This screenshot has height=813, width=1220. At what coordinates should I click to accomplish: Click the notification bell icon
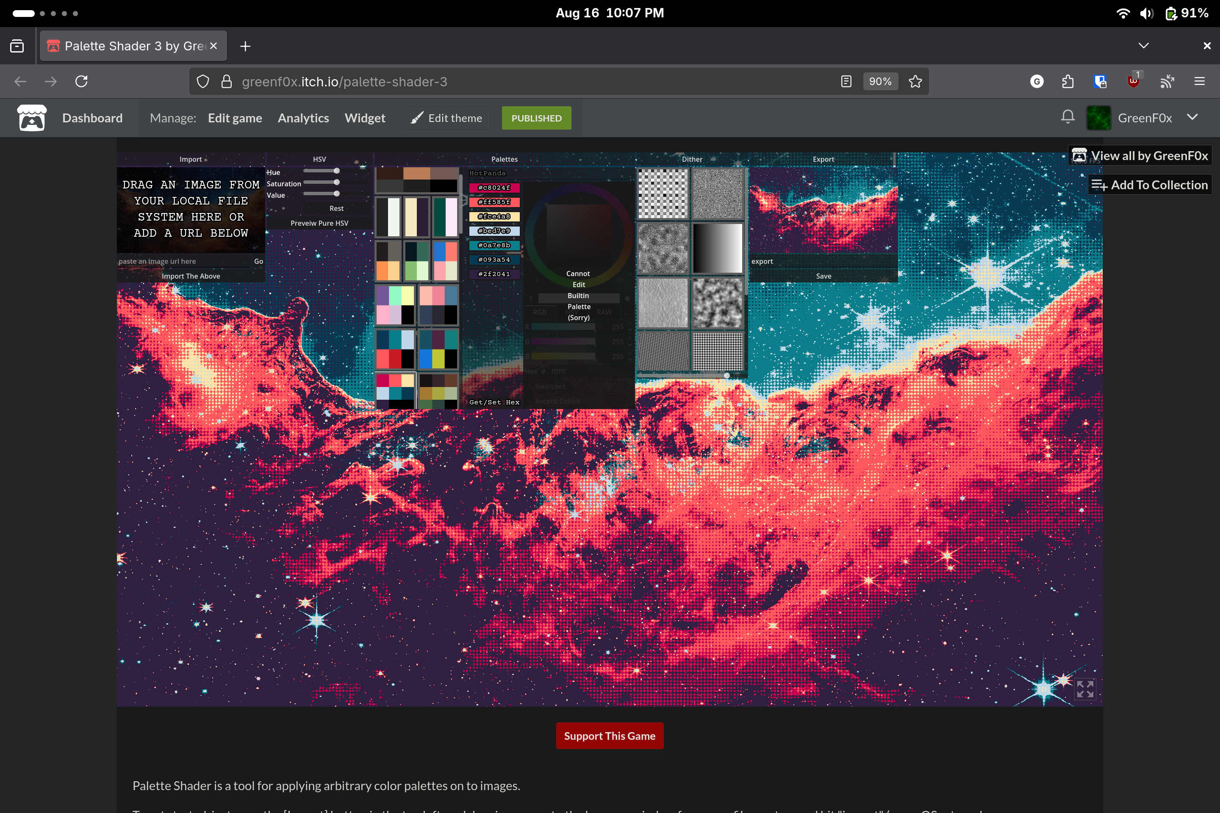[1068, 117]
